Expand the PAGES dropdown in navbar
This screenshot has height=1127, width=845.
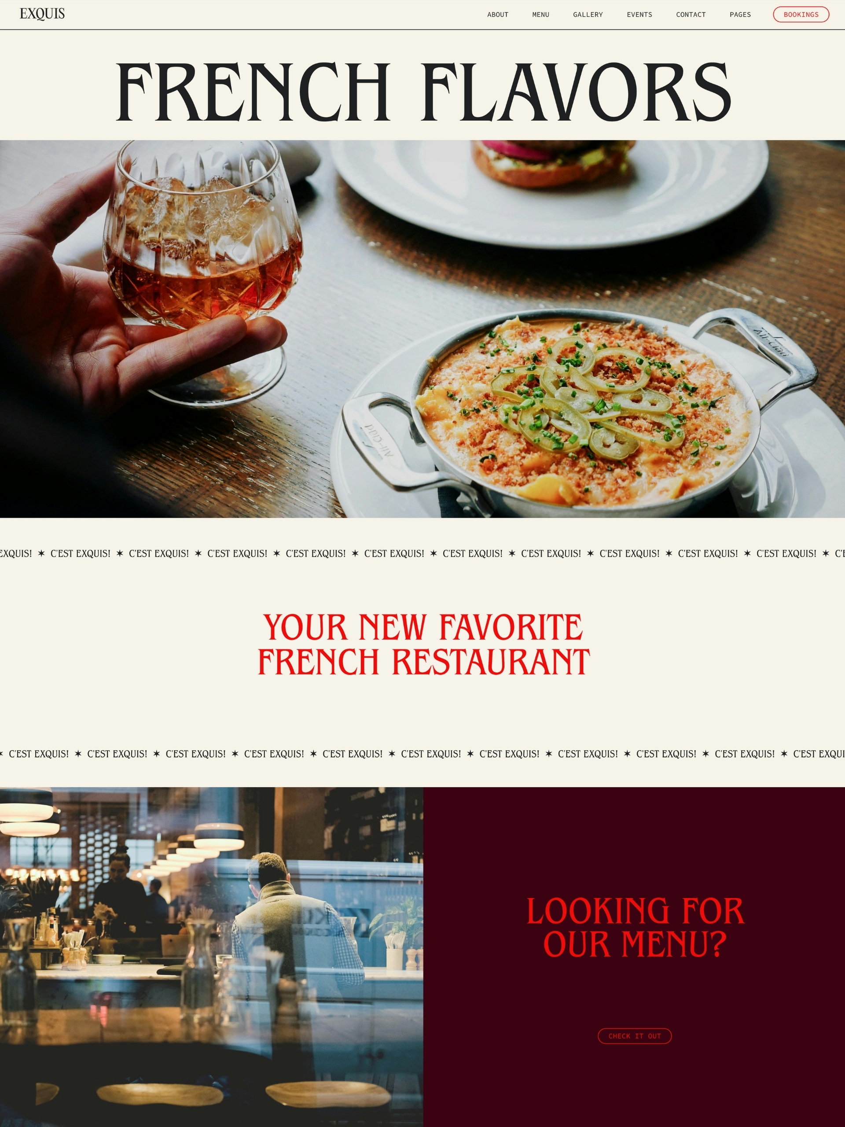[740, 14]
